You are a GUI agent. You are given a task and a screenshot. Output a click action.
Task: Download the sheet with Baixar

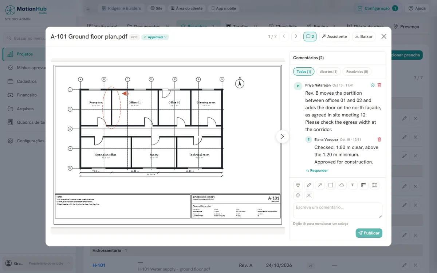point(364,36)
